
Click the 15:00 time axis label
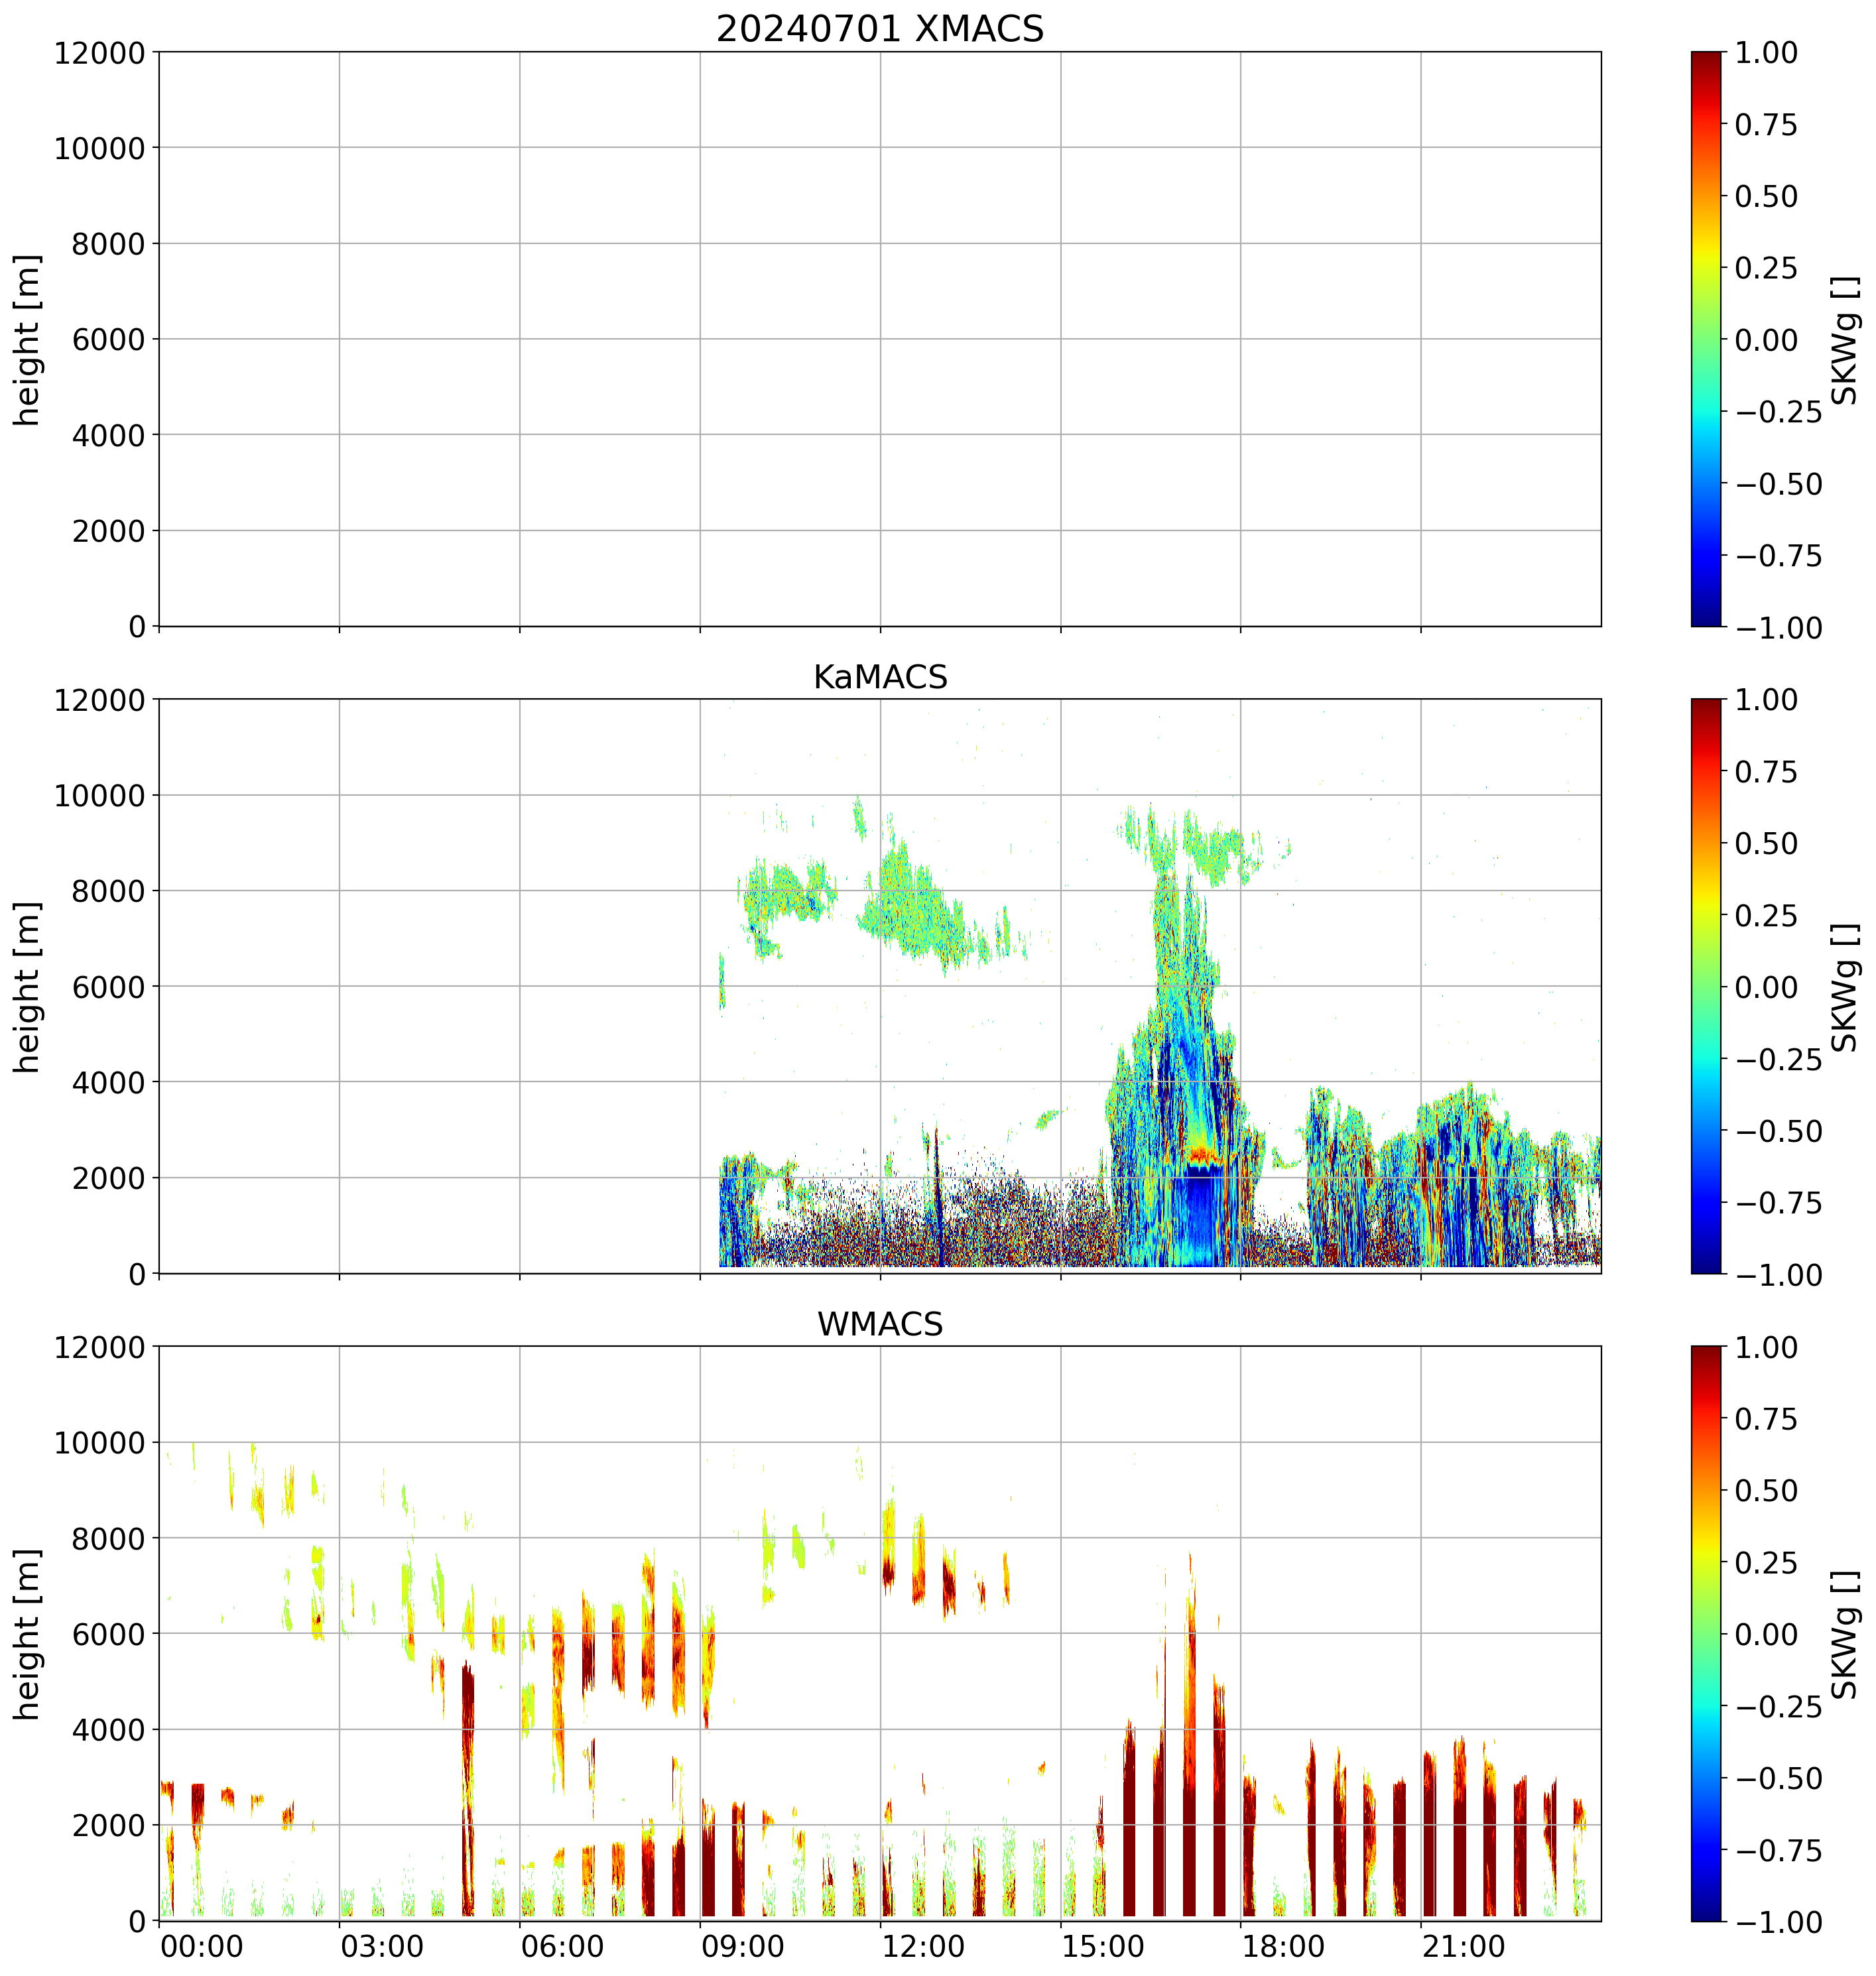coord(1104,1947)
